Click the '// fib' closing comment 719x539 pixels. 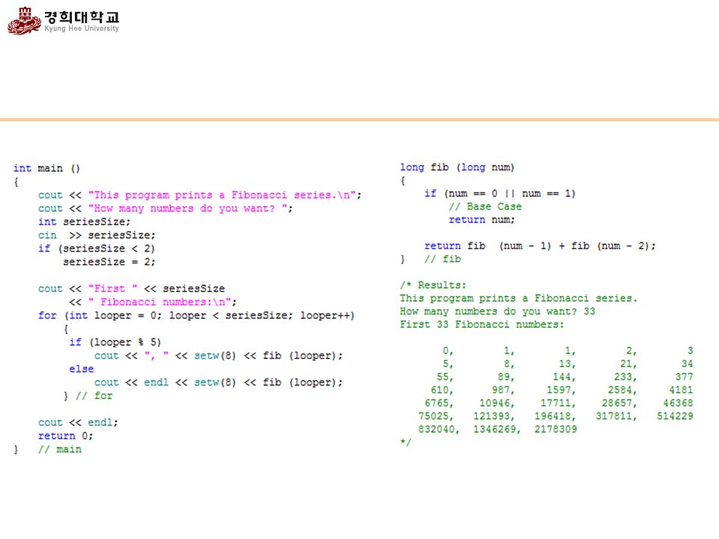[443, 259]
